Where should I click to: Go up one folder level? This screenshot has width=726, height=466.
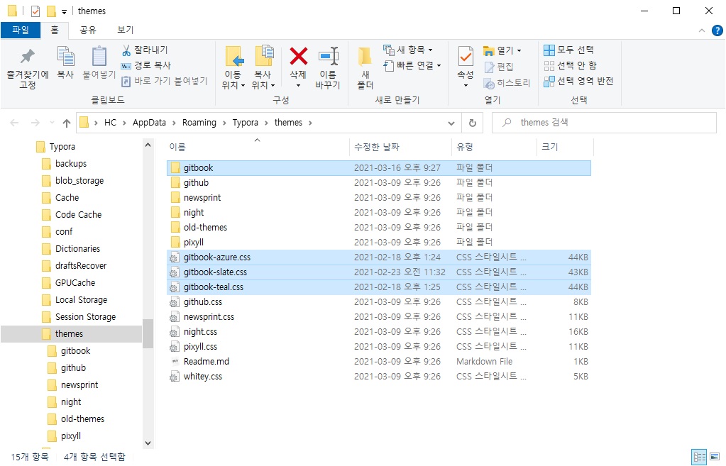tap(67, 123)
